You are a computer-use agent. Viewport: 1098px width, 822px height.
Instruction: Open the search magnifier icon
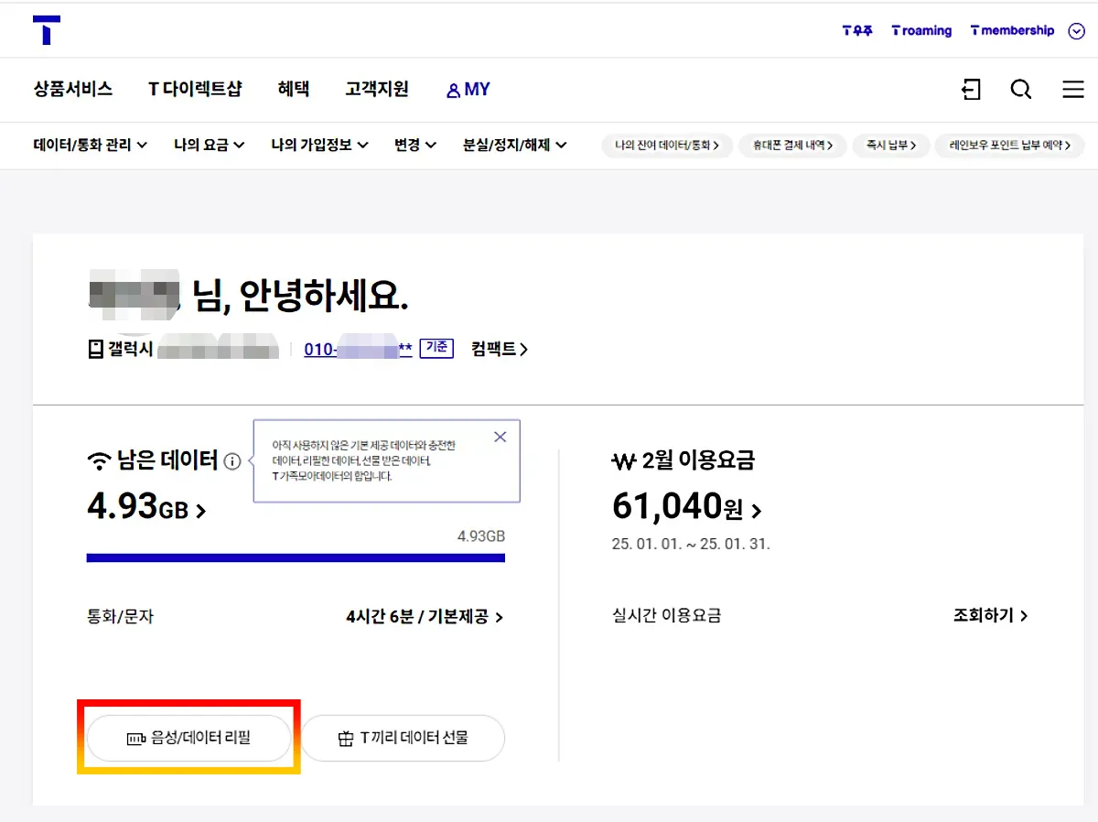(1021, 89)
